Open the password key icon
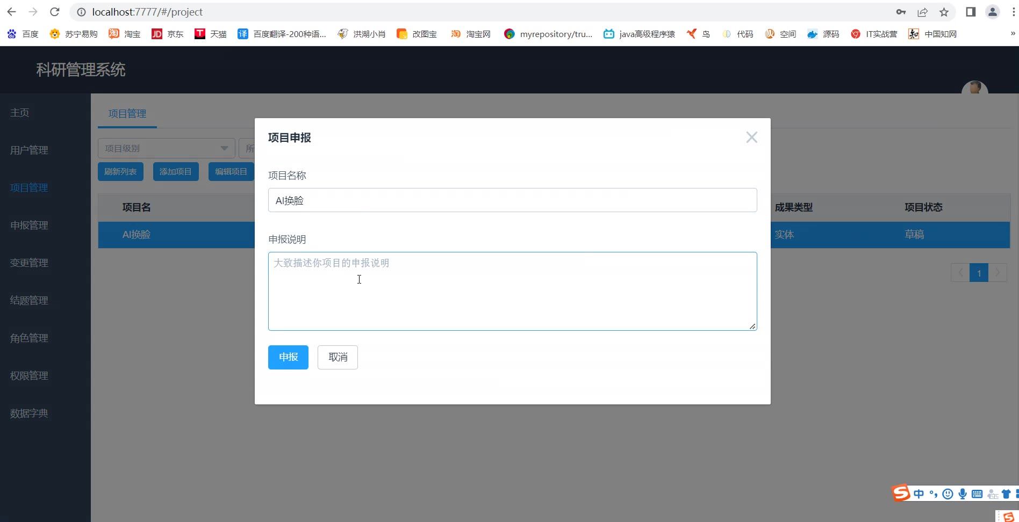Image resolution: width=1019 pixels, height=522 pixels. [x=901, y=12]
